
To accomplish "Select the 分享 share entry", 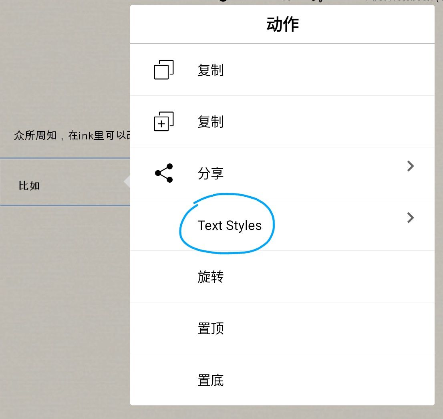I will [x=282, y=173].
